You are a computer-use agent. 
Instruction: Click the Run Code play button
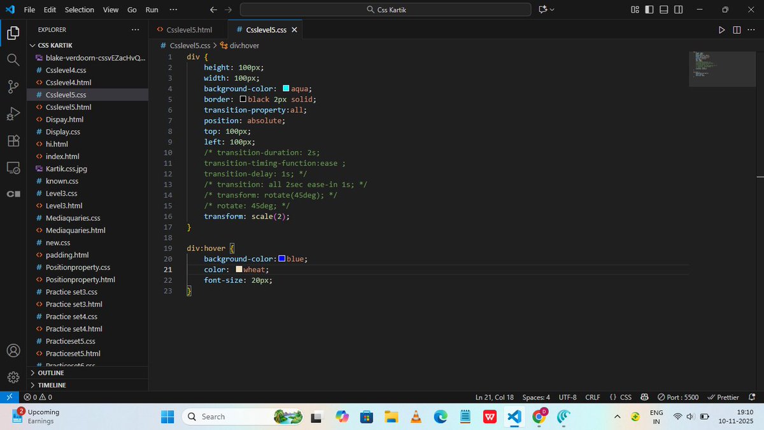tap(721, 30)
